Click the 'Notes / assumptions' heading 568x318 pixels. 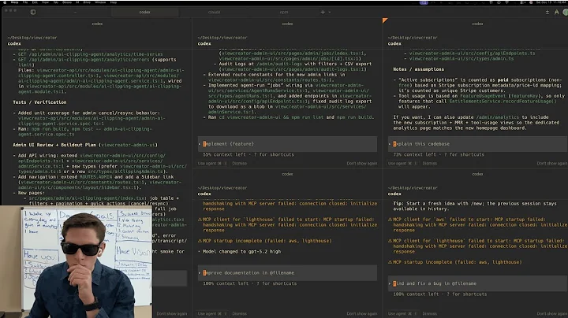pos(418,69)
